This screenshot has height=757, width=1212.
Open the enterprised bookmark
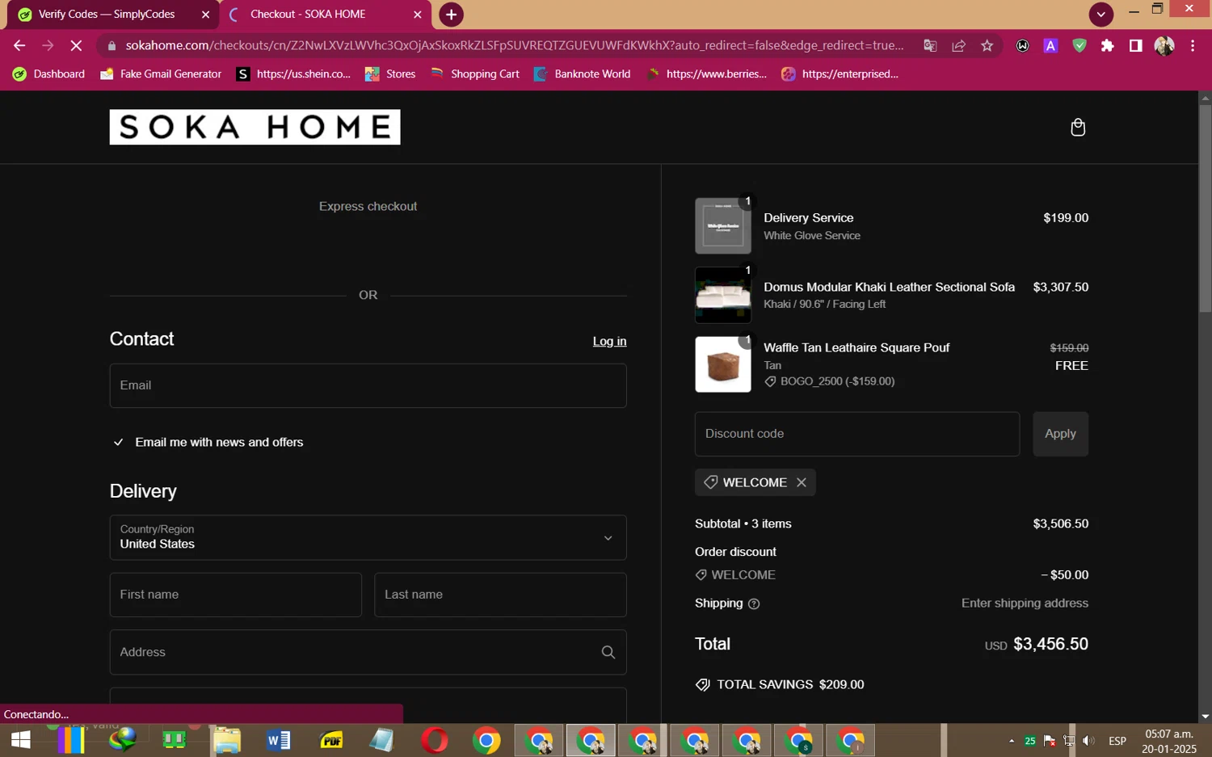(x=840, y=74)
